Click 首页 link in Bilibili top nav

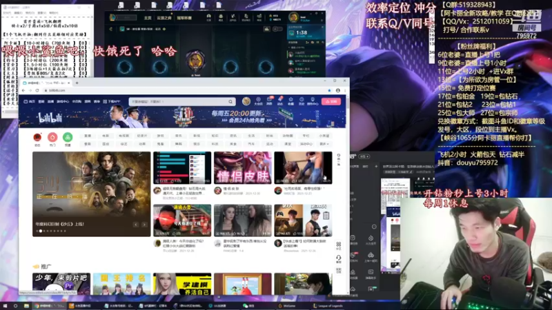pos(30,101)
